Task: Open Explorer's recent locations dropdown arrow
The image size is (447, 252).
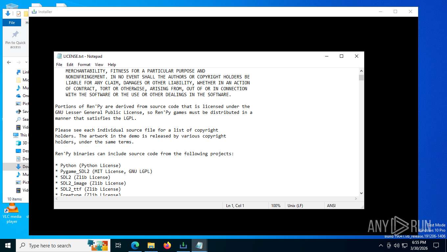Action: click(x=26, y=62)
